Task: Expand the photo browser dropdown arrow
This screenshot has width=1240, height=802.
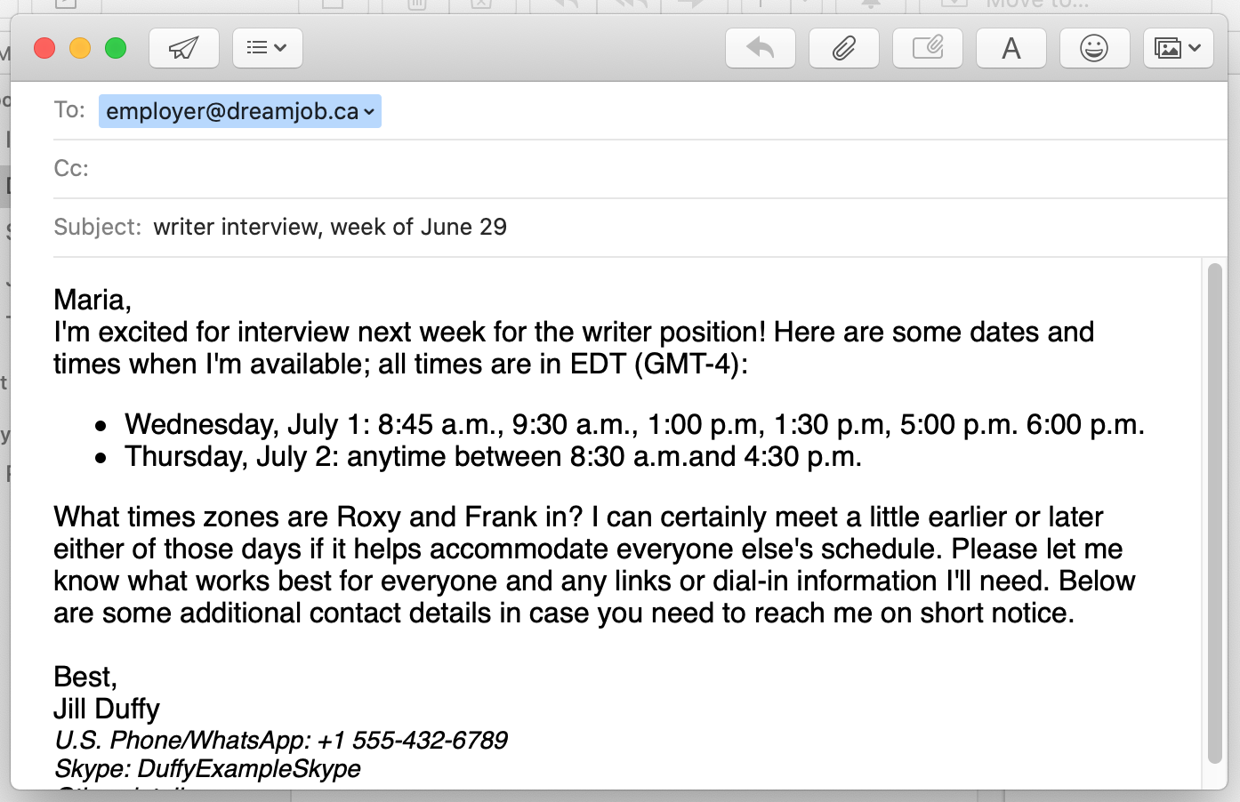Action: coord(1195,48)
